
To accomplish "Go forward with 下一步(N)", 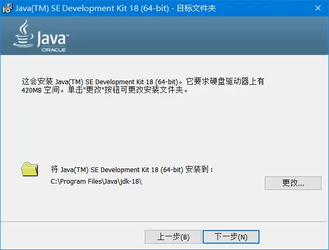I will [231, 237].
